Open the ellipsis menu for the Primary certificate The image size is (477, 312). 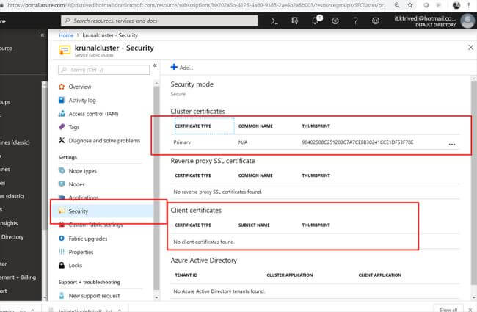click(x=452, y=145)
